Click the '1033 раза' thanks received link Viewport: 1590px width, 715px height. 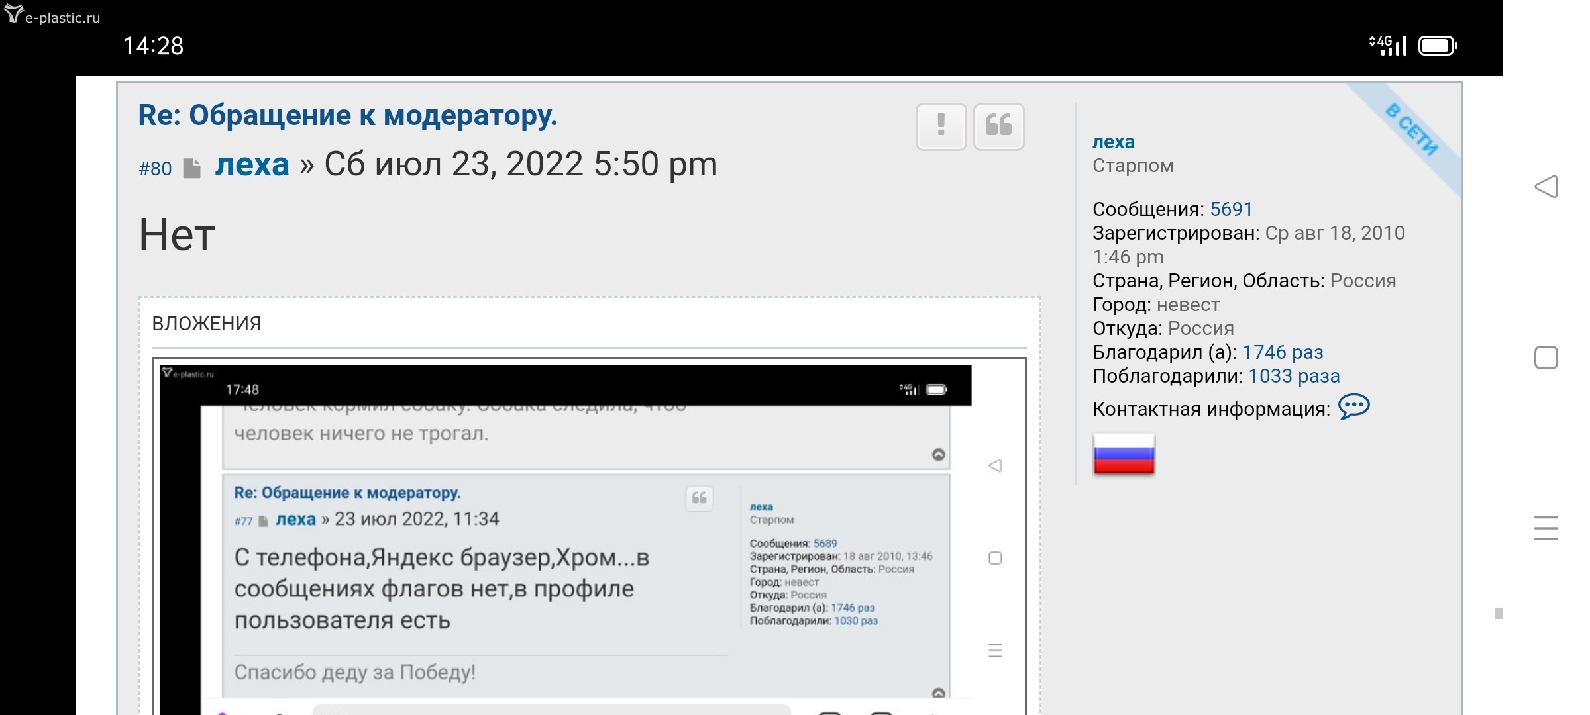[1293, 376]
